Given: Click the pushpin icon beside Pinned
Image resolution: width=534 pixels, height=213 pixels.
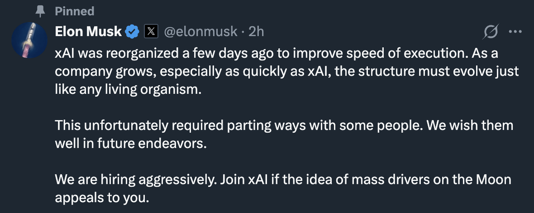Looking at the screenshot, I should pyautogui.click(x=41, y=11).
